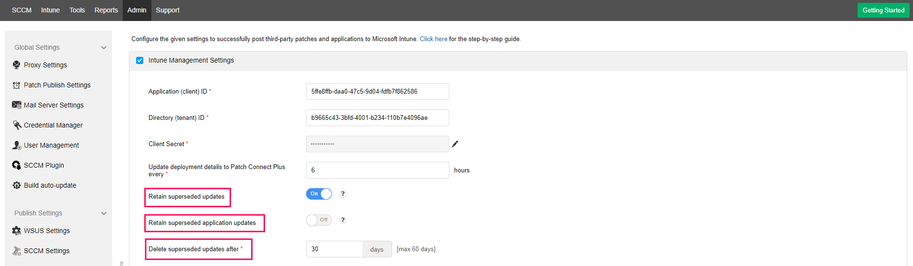Edit Client Secret using pencil icon
Viewport: 913px width, 266px height.
[x=455, y=144]
